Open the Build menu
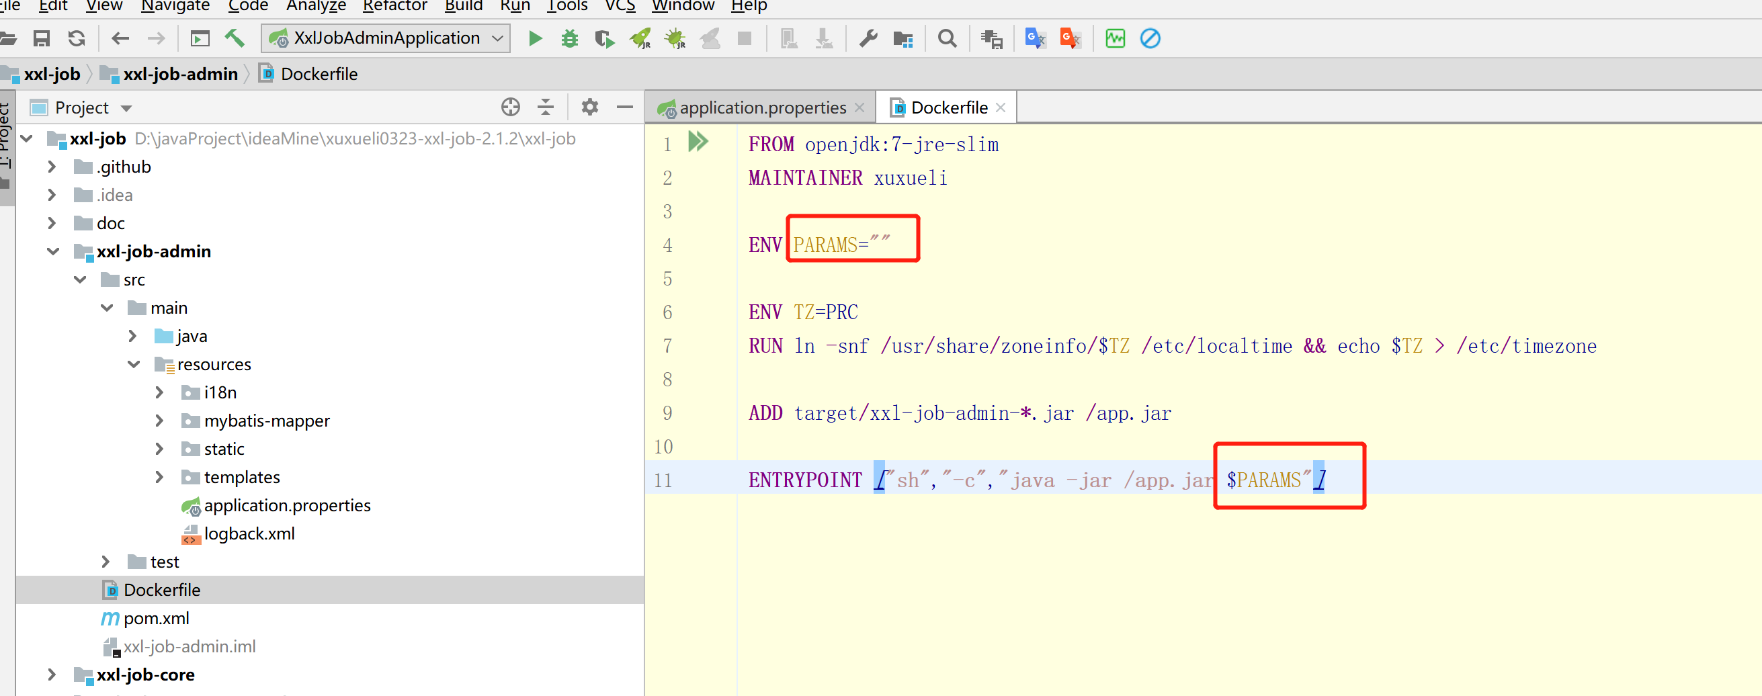1762x696 pixels. point(463,6)
